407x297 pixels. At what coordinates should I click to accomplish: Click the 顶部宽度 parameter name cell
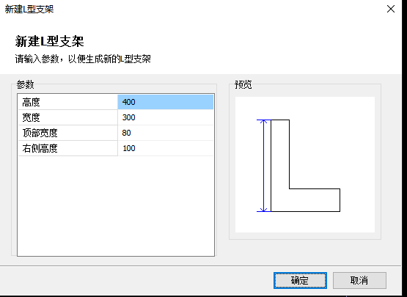click(x=67, y=133)
